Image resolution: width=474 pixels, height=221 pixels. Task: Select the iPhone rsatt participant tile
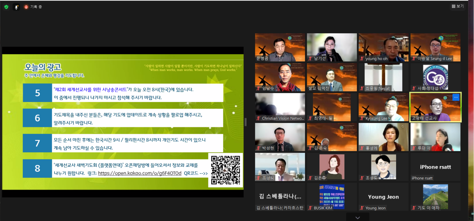tap(435, 167)
